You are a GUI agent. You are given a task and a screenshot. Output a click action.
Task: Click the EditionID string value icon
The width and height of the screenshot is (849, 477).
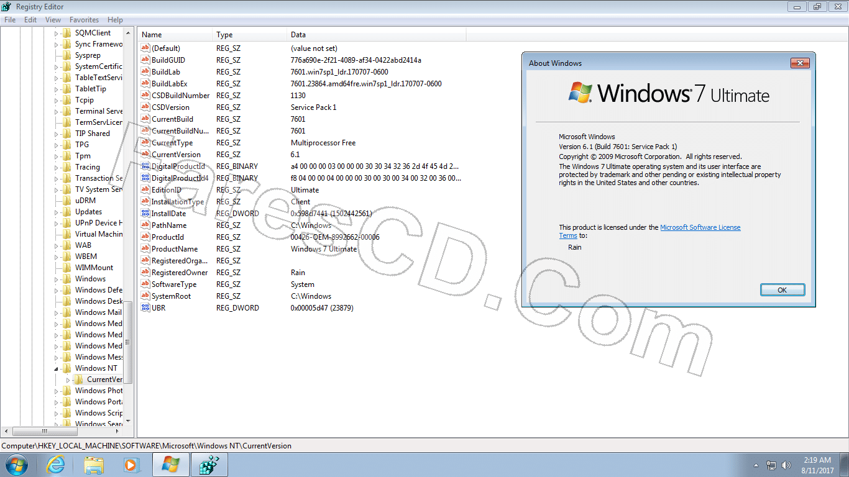coord(145,190)
